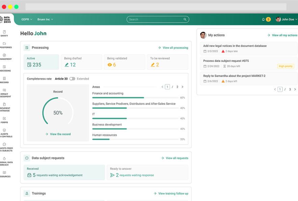Toggle the Article 30 / Extended switch
Viewport: 298px width, 201px height.
tap(72, 79)
